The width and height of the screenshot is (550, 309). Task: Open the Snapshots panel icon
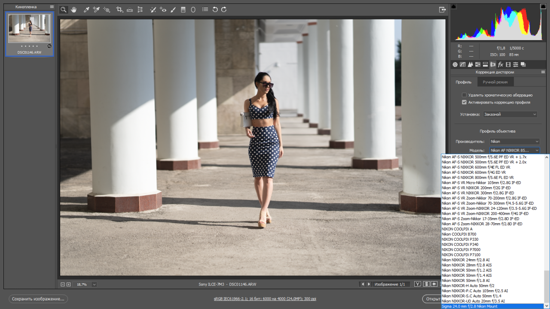[523, 64]
